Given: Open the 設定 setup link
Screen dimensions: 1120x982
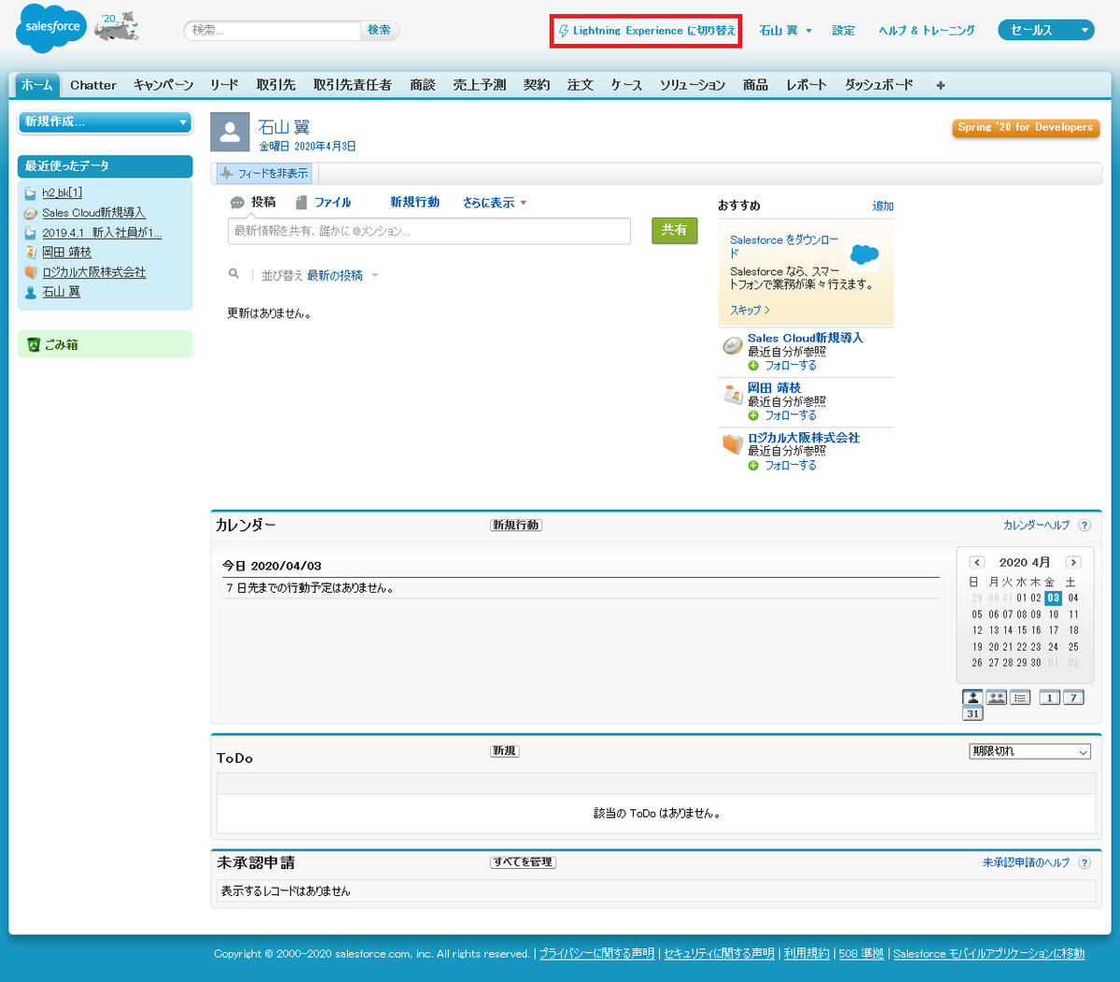Looking at the screenshot, I should (844, 31).
